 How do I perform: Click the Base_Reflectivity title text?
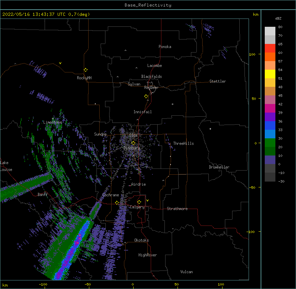tap(148, 5)
